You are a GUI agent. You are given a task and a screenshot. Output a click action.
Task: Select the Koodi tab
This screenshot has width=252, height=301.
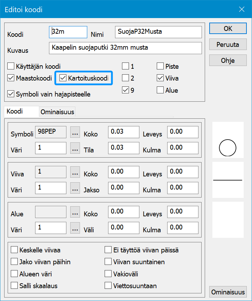point(21,112)
